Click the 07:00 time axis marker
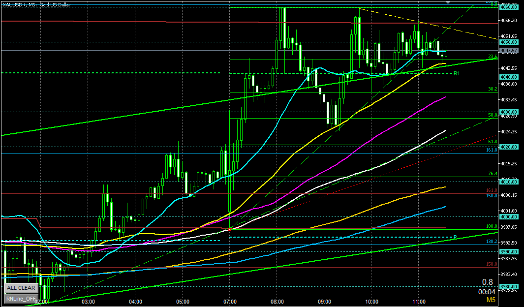The width and height of the screenshot is (524, 307). (x=230, y=302)
